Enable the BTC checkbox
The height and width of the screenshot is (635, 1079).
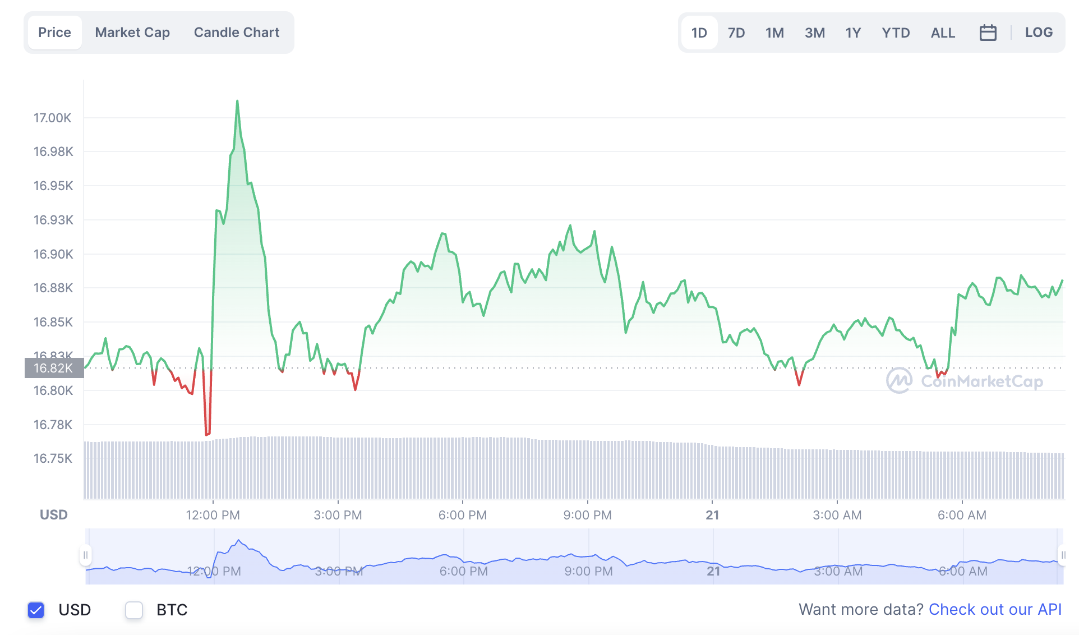click(x=134, y=610)
